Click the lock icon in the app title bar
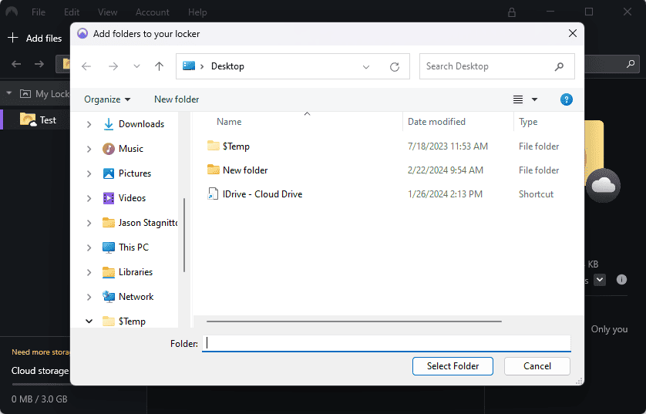646x414 pixels. pos(512,12)
